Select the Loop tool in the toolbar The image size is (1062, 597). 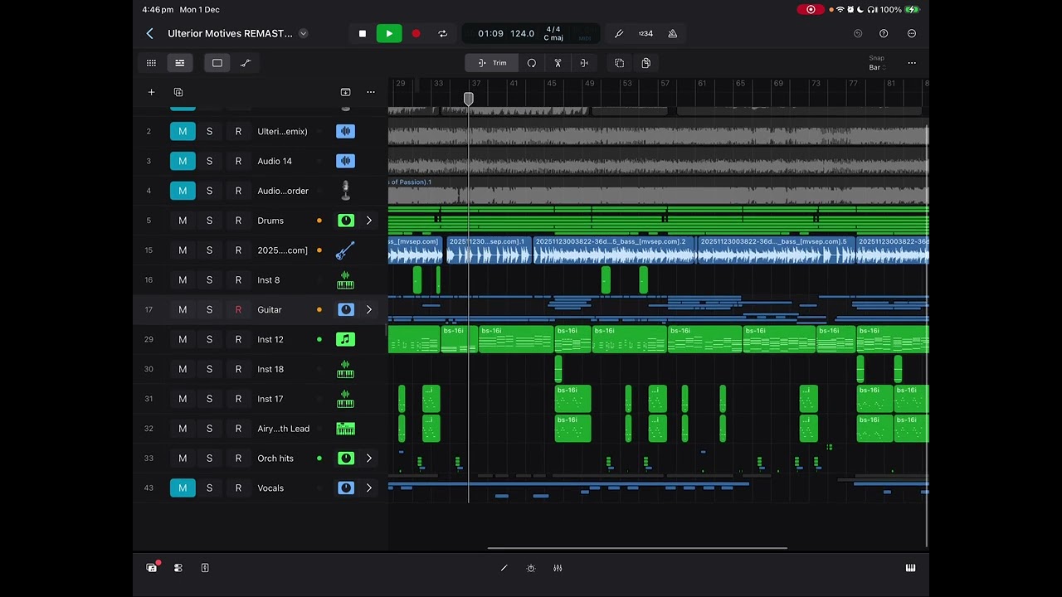pos(532,63)
